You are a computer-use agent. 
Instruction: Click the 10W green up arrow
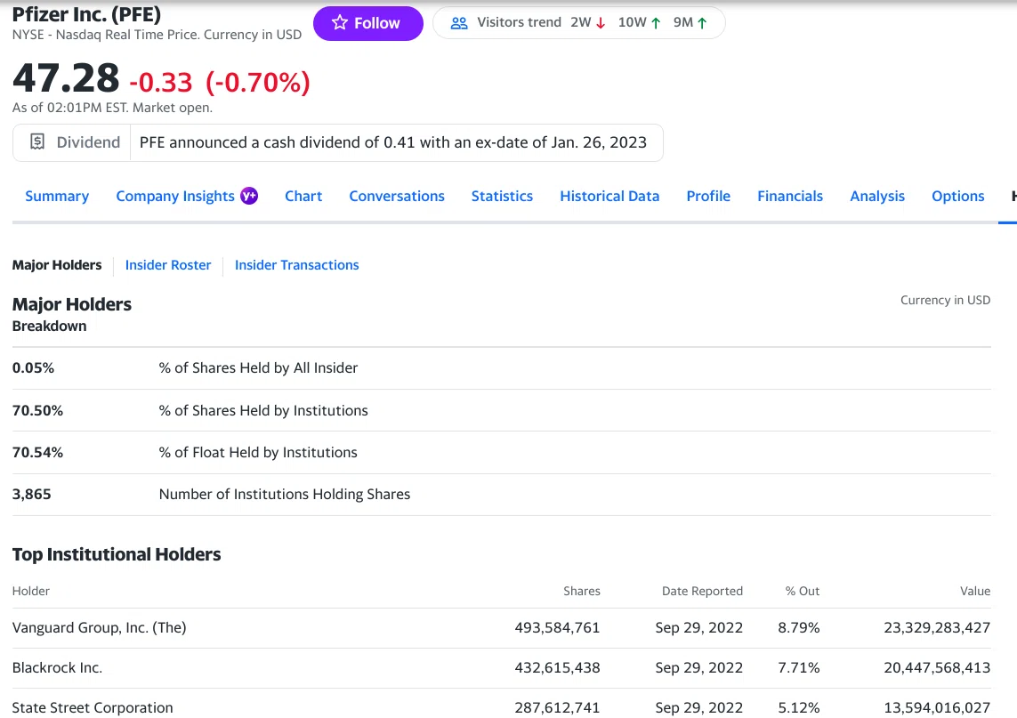coord(656,23)
